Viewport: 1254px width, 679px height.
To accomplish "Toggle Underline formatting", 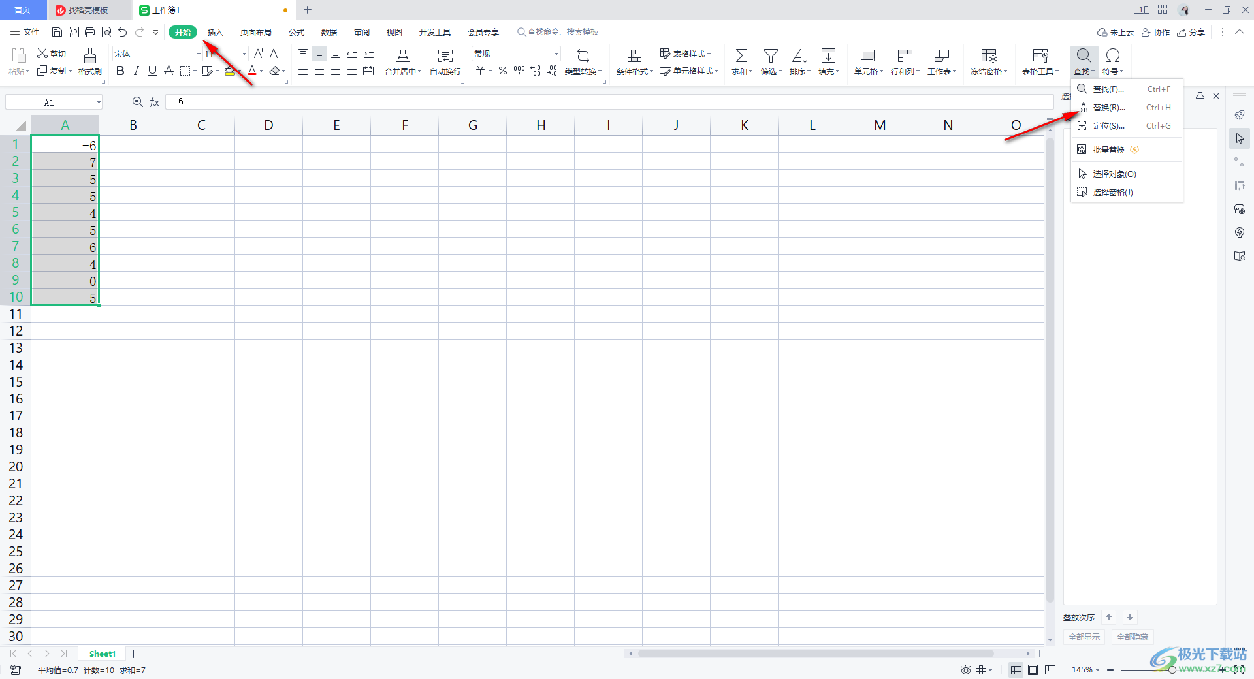I will (x=152, y=71).
